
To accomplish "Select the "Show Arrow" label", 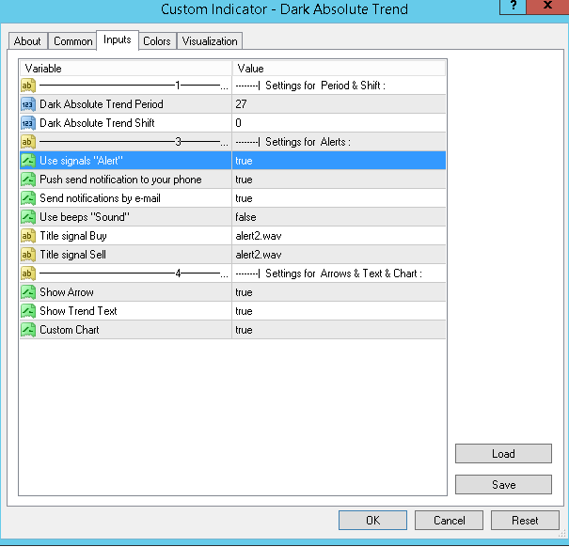I will pos(67,292).
